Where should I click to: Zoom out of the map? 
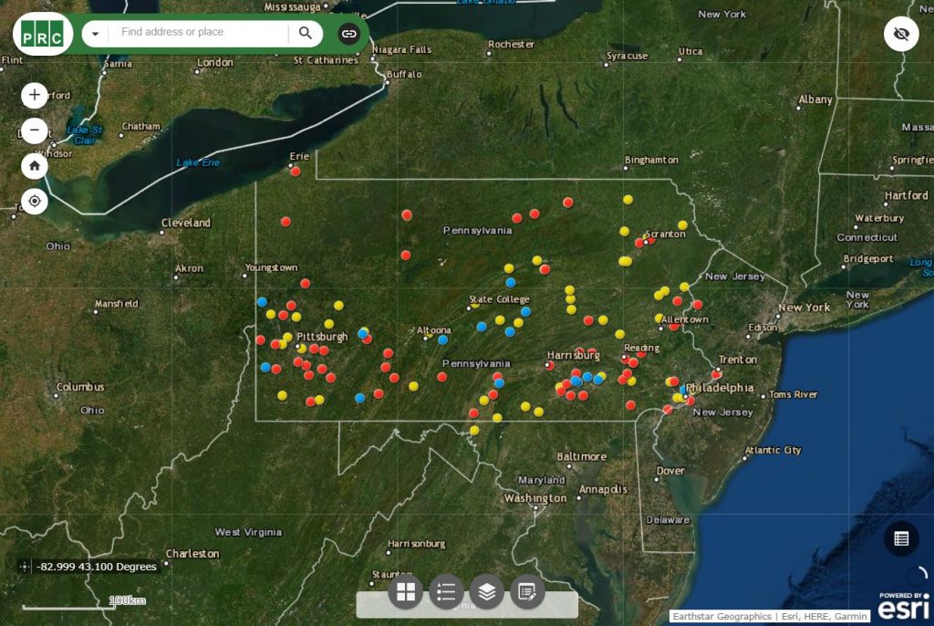[x=35, y=130]
